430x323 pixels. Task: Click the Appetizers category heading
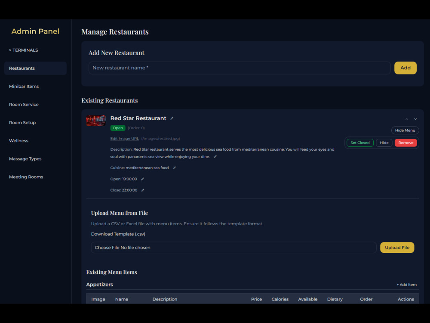click(x=100, y=285)
